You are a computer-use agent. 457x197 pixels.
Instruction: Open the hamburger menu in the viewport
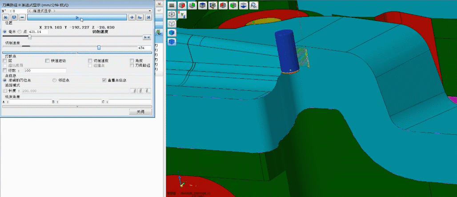pos(172,5)
